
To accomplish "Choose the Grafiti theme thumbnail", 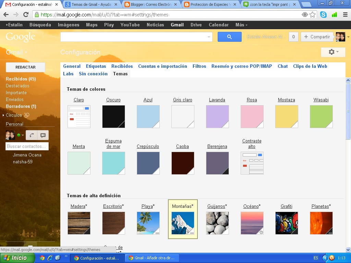I will [287, 223].
